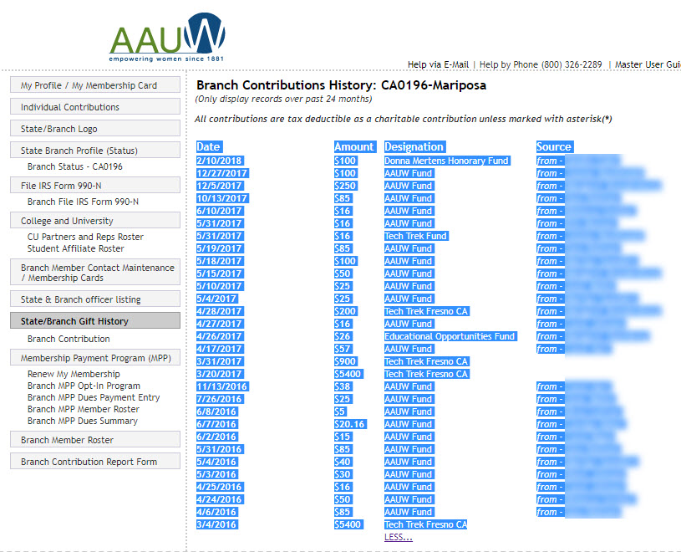Open My Profile / My Membership Card

click(95, 85)
